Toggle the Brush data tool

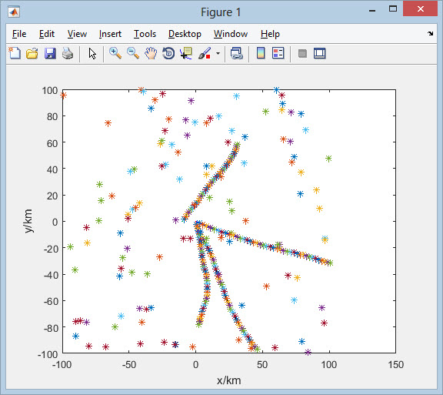click(x=205, y=53)
